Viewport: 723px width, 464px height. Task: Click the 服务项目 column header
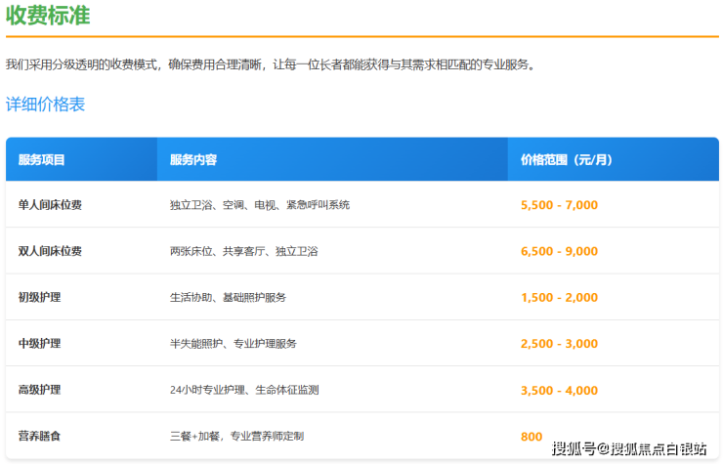(42, 159)
